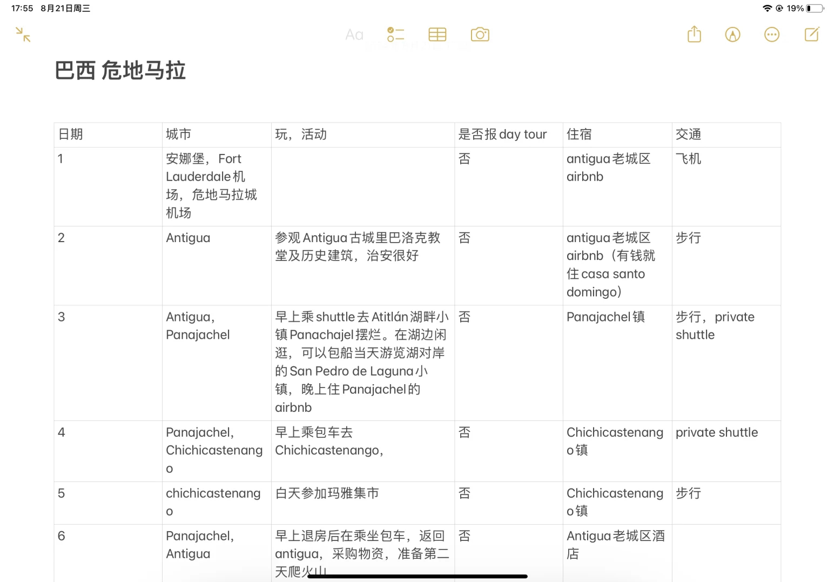Image resolution: width=835 pixels, height=582 pixels.
Task: Select the 住宿 header cell
Action: pyautogui.click(x=617, y=135)
